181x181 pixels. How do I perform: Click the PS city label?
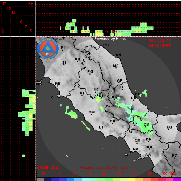click(106, 45)
